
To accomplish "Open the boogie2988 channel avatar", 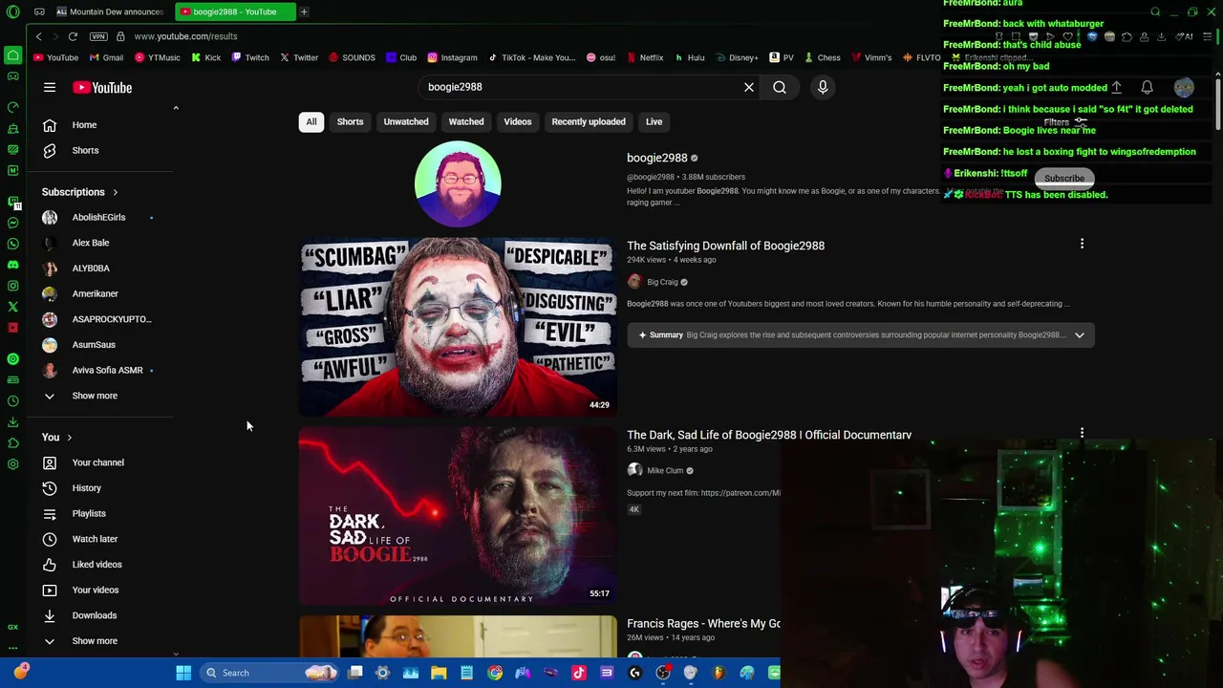I will 458,183.
